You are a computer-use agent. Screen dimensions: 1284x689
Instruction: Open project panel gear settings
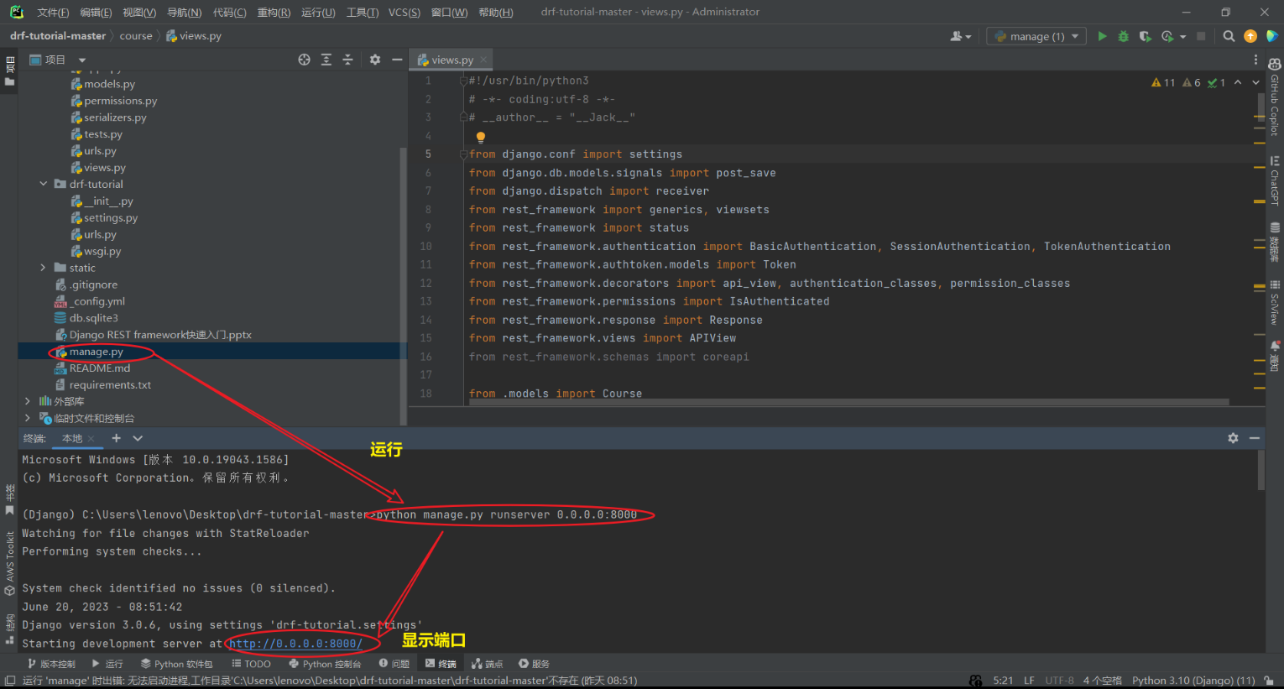coord(375,60)
